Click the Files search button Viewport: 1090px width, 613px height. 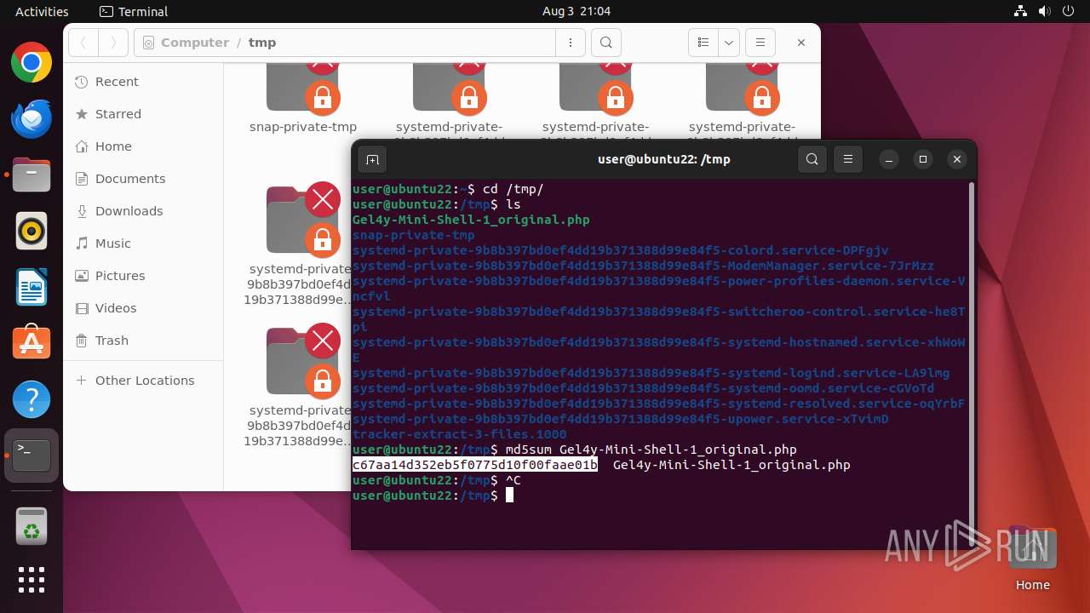coord(605,43)
